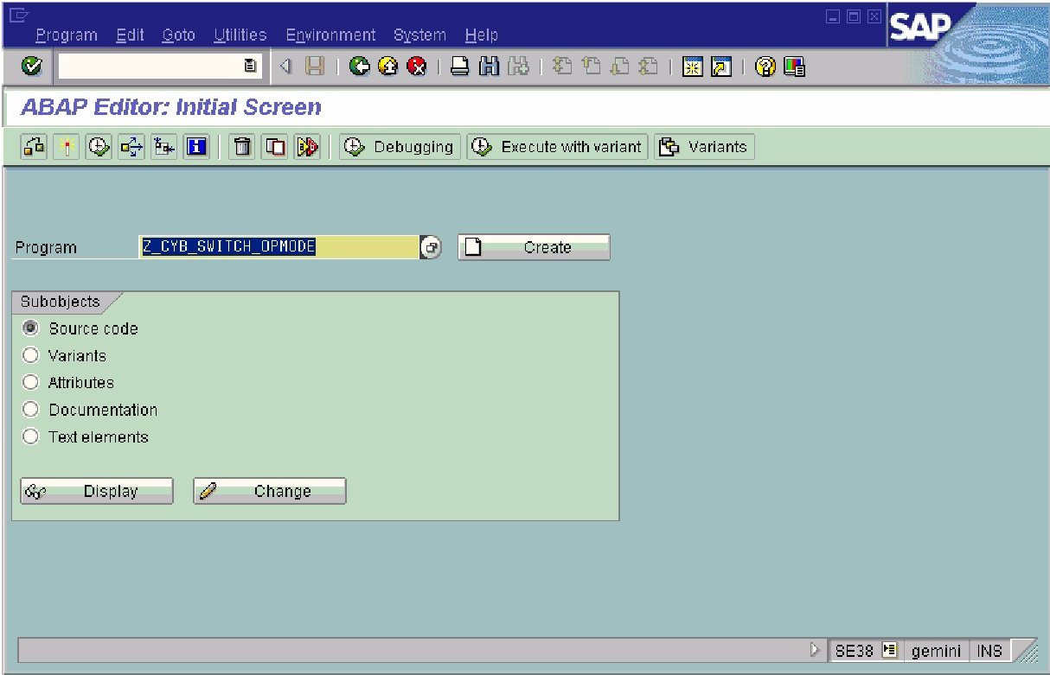The width and height of the screenshot is (1050, 675).
Task: Click the red Cancel icon in toolbar
Action: pyautogui.click(x=417, y=67)
